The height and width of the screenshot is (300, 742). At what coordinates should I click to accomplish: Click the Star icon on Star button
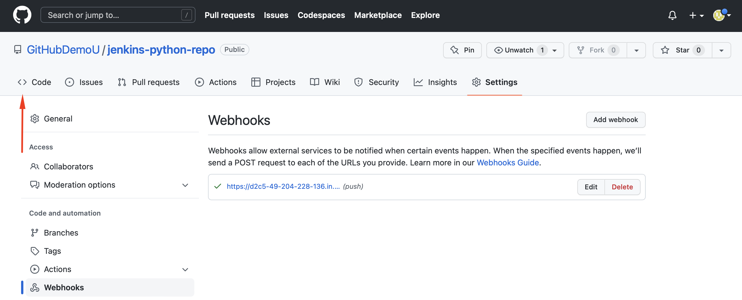(x=665, y=50)
